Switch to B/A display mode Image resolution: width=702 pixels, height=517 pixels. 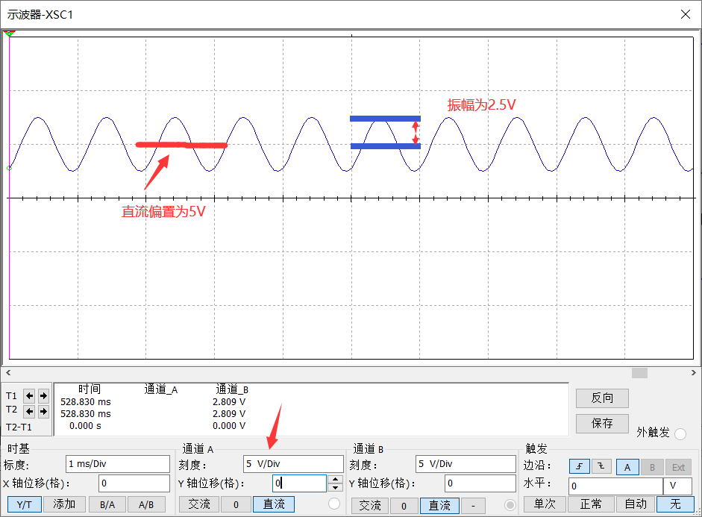(x=107, y=505)
